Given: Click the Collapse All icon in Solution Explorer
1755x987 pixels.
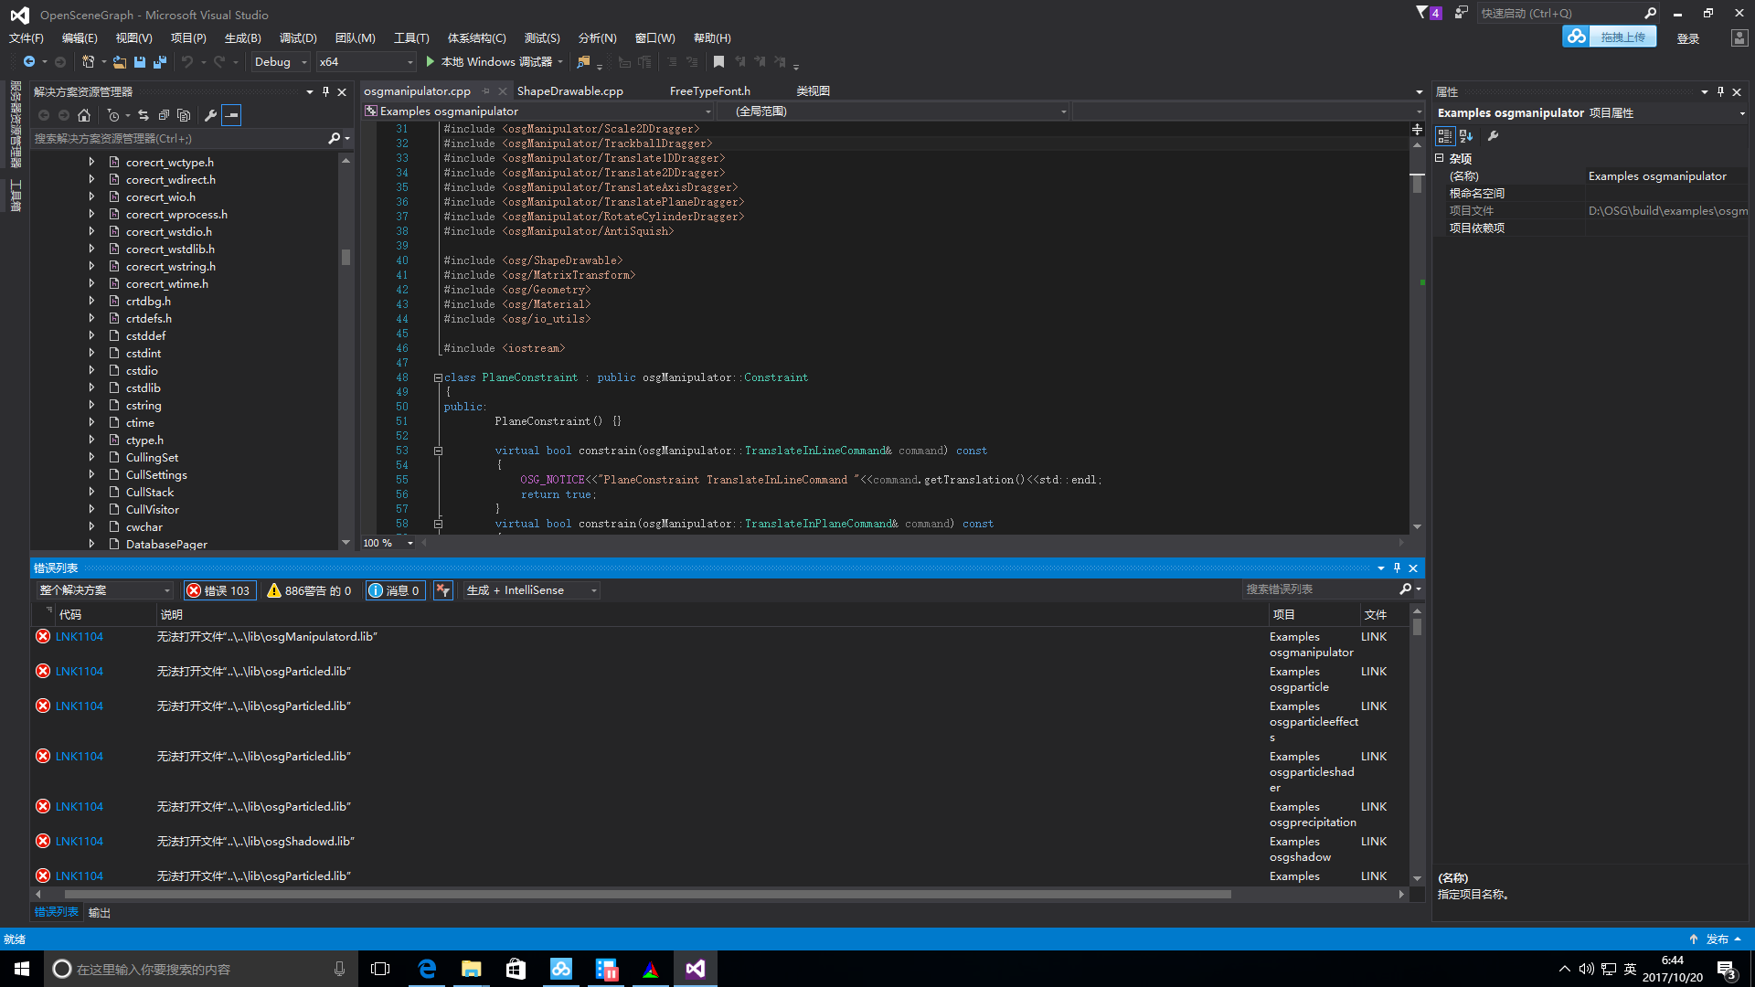Looking at the screenshot, I should 164,115.
